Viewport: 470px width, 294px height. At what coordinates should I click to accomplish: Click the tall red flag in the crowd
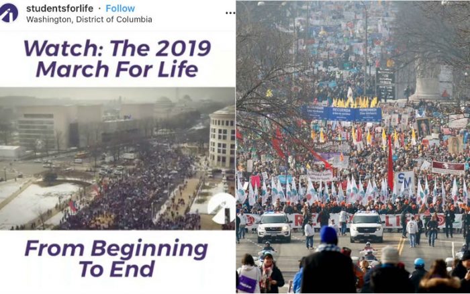coord(390,163)
